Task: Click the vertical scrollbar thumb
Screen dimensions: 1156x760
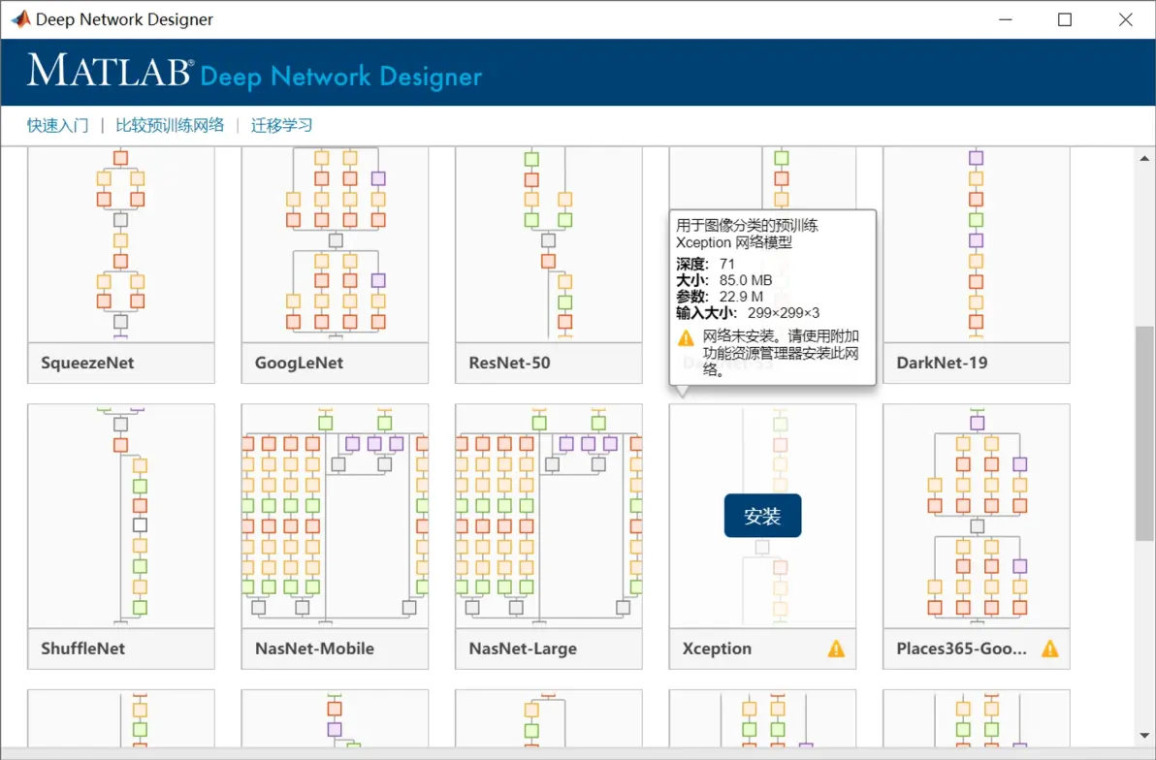Action: pyautogui.click(x=1144, y=433)
